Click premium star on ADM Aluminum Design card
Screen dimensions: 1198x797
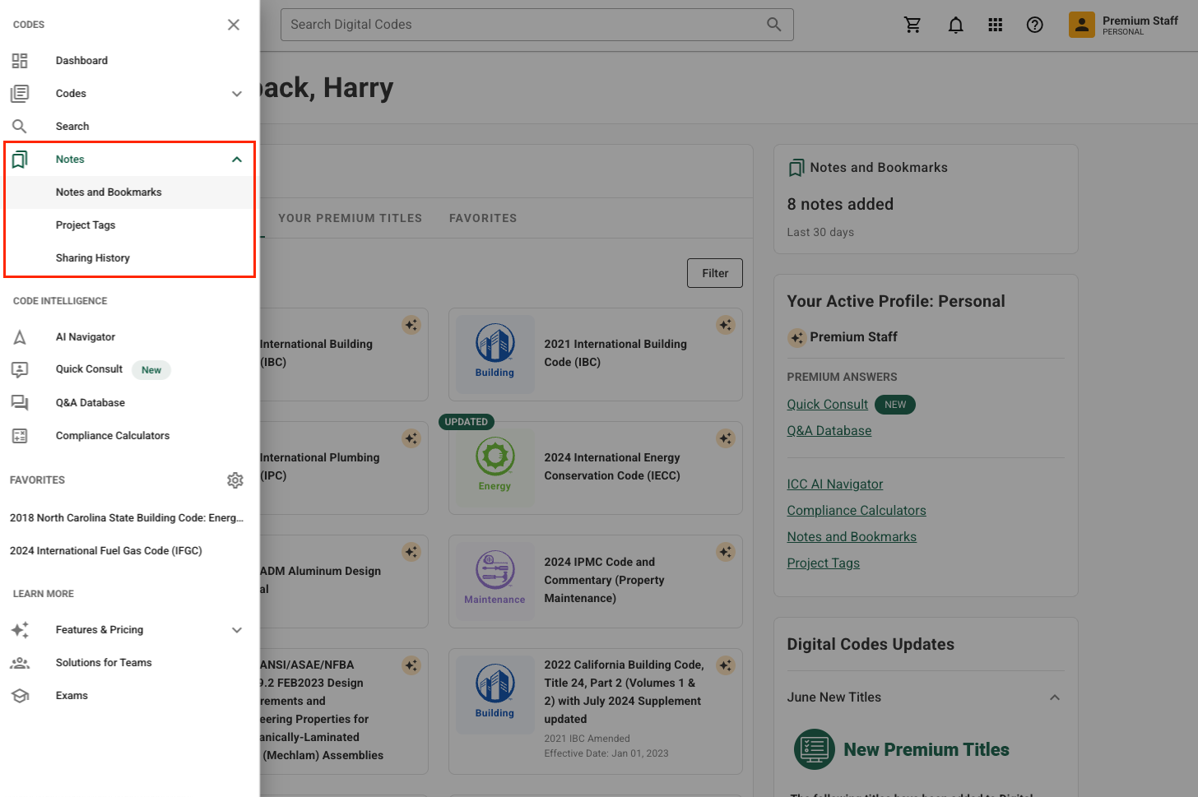[x=411, y=552]
